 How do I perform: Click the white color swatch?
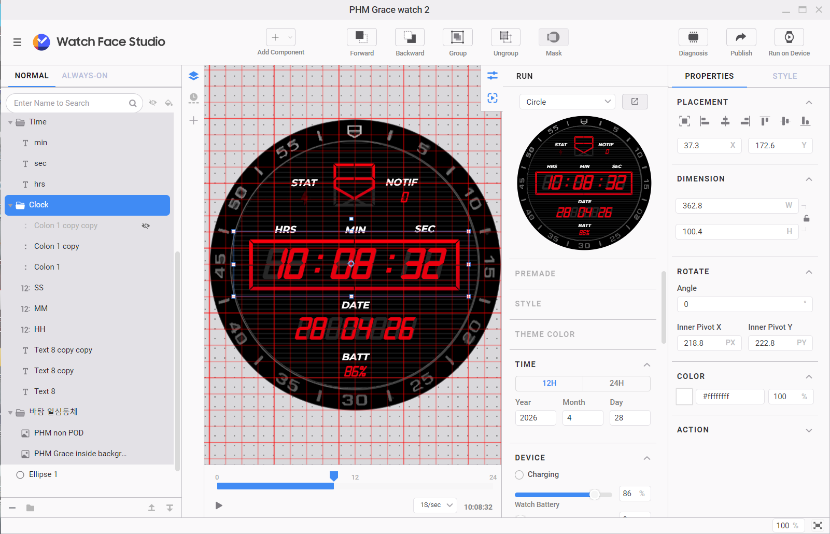click(x=684, y=397)
